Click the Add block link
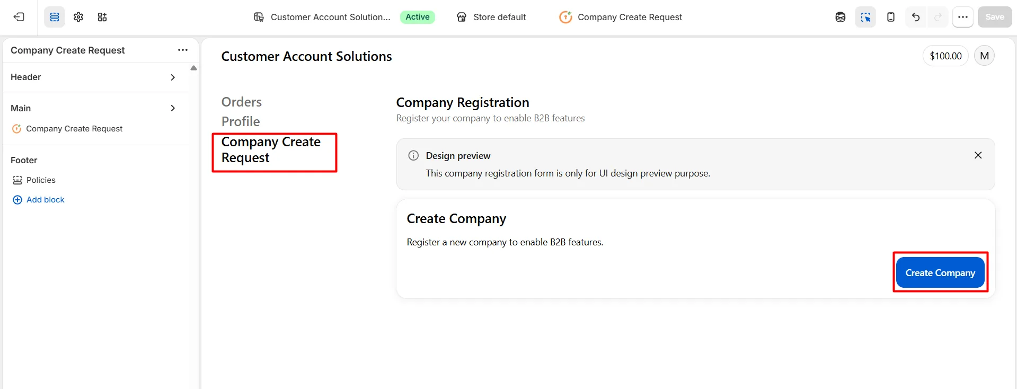Screen dimensions: 1017x389 [39, 200]
